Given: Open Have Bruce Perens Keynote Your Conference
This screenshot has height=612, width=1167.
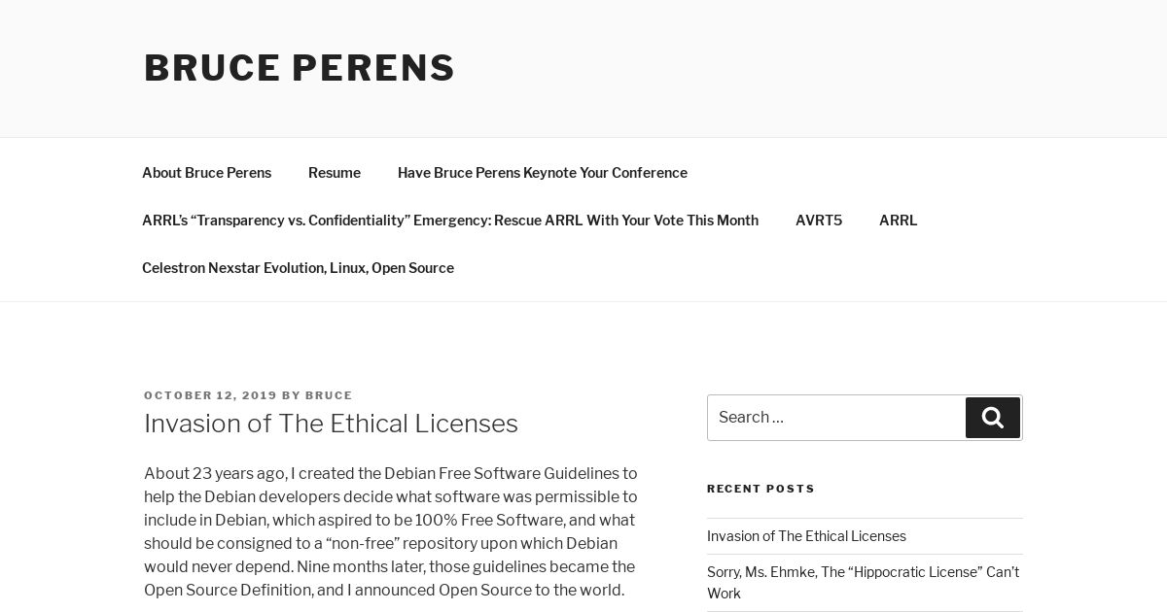Looking at the screenshot, I should (x=543, y=173).
